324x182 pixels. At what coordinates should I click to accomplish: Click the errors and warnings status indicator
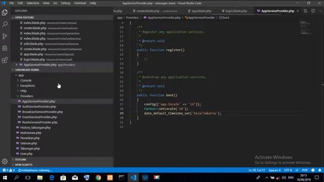(x=9, y=170)
